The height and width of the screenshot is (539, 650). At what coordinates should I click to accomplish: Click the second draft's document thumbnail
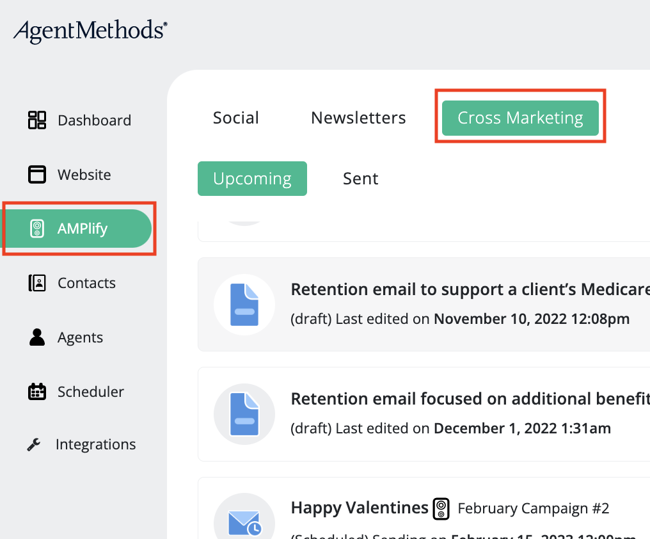[x=244, y=414]
